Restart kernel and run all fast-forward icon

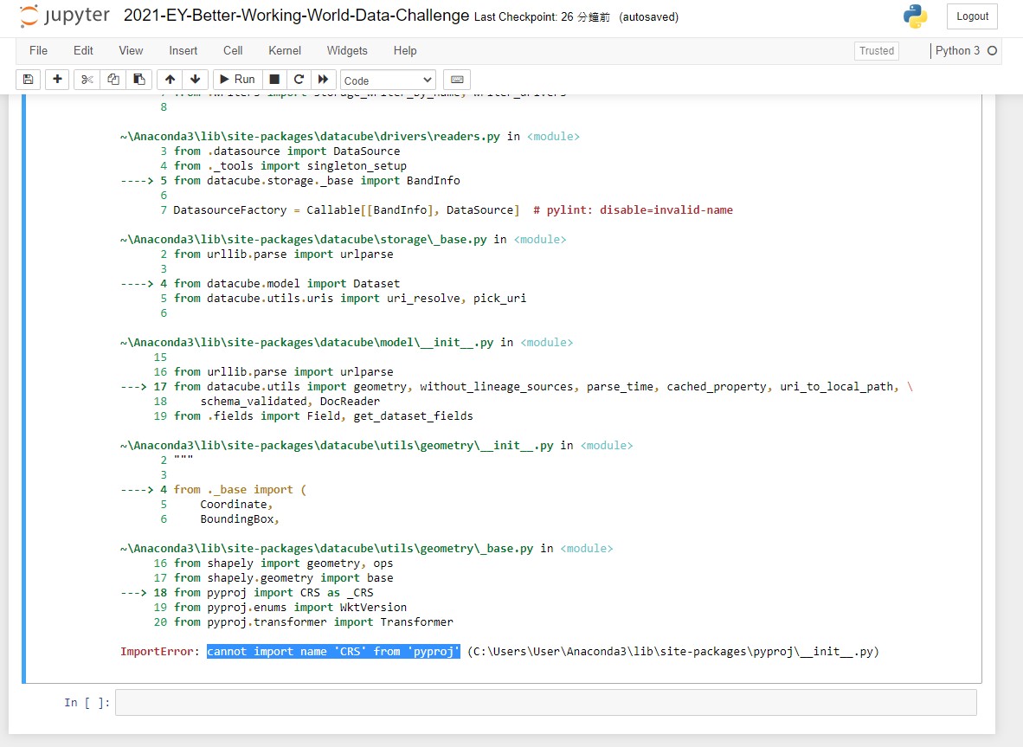pos(323,79)
